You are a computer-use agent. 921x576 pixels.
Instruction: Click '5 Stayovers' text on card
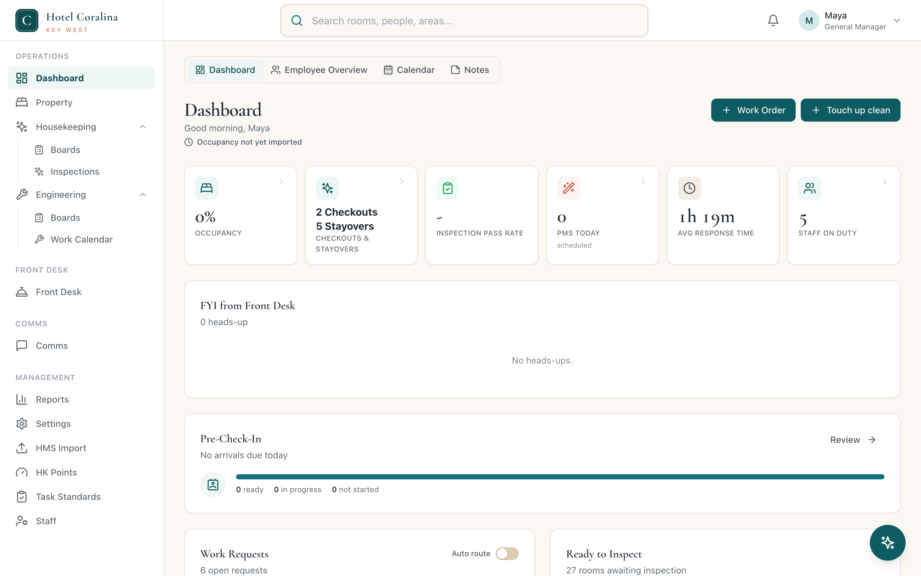coord(345,226)
